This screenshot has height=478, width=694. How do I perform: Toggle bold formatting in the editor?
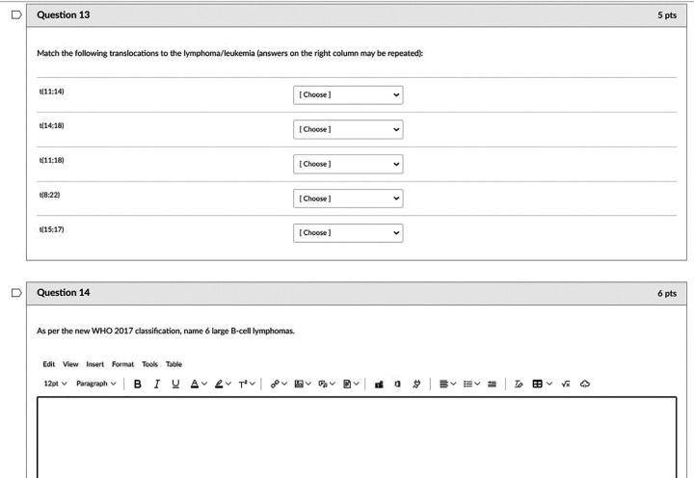138,384
